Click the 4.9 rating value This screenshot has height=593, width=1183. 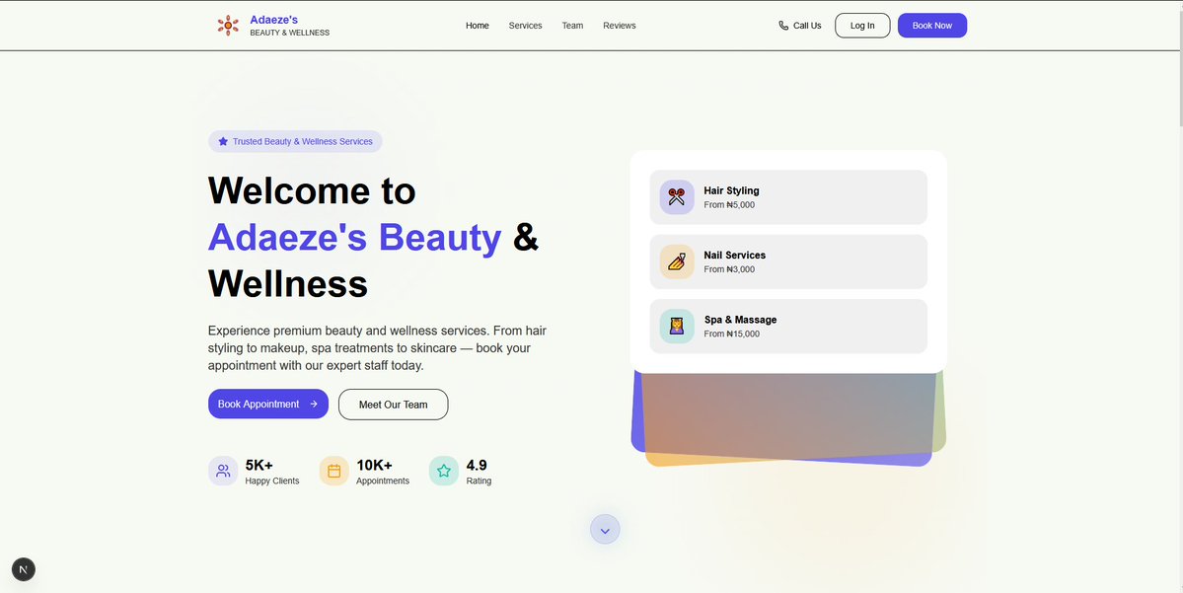[x=477, y=465]
